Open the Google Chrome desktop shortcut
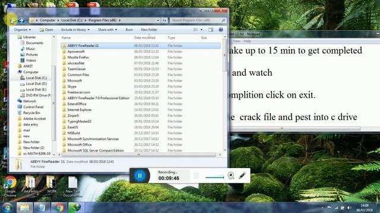 pos(10,186)
